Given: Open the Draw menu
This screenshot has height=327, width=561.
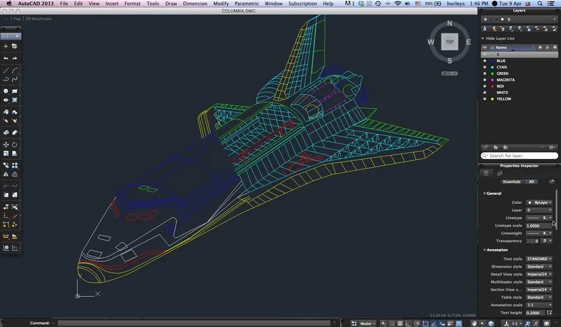Looking at the screenshot, I should (170, 3).
